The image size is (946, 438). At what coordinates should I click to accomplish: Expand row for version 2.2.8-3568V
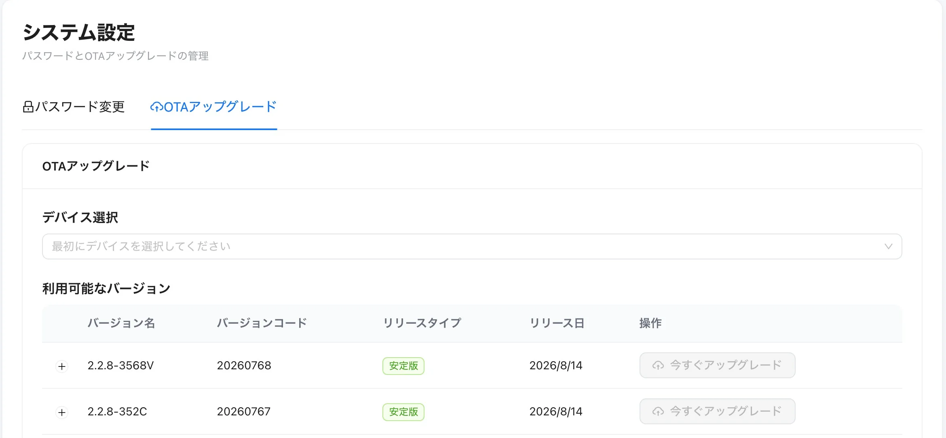pos(62,366)
